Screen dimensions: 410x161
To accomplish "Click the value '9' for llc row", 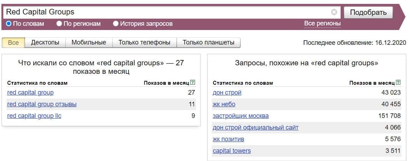I will (193, 116).
